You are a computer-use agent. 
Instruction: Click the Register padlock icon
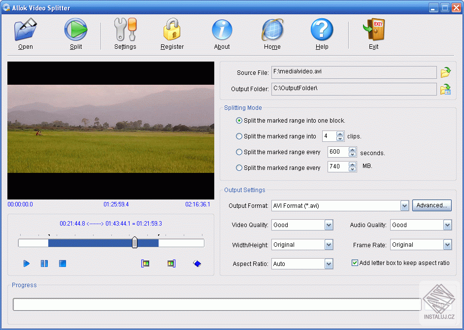172,31
